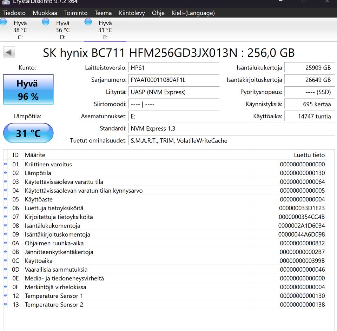
Task: Select drive D: status orb icon
Action: click(x=46, y=22)
